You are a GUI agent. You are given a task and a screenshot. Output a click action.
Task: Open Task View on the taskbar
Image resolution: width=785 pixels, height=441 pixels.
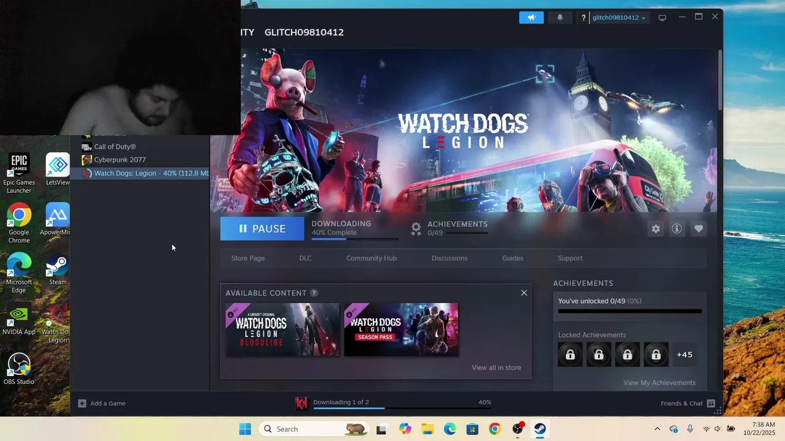point(381,429)
